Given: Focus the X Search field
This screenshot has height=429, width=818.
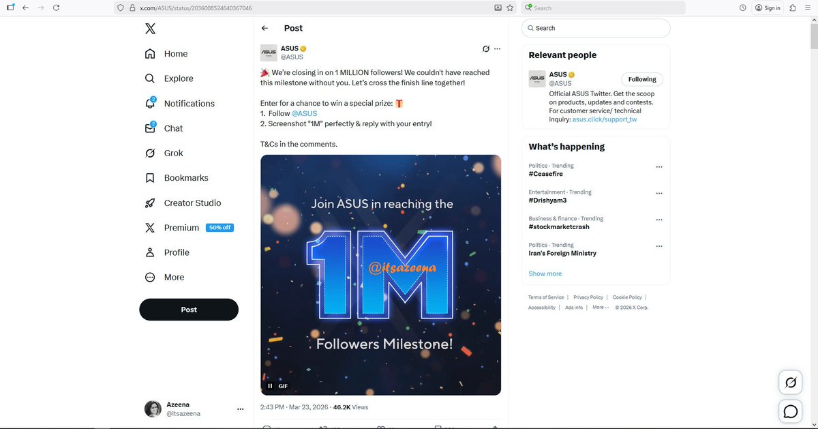Looking at the screenshot, I should tap(596, 28).
